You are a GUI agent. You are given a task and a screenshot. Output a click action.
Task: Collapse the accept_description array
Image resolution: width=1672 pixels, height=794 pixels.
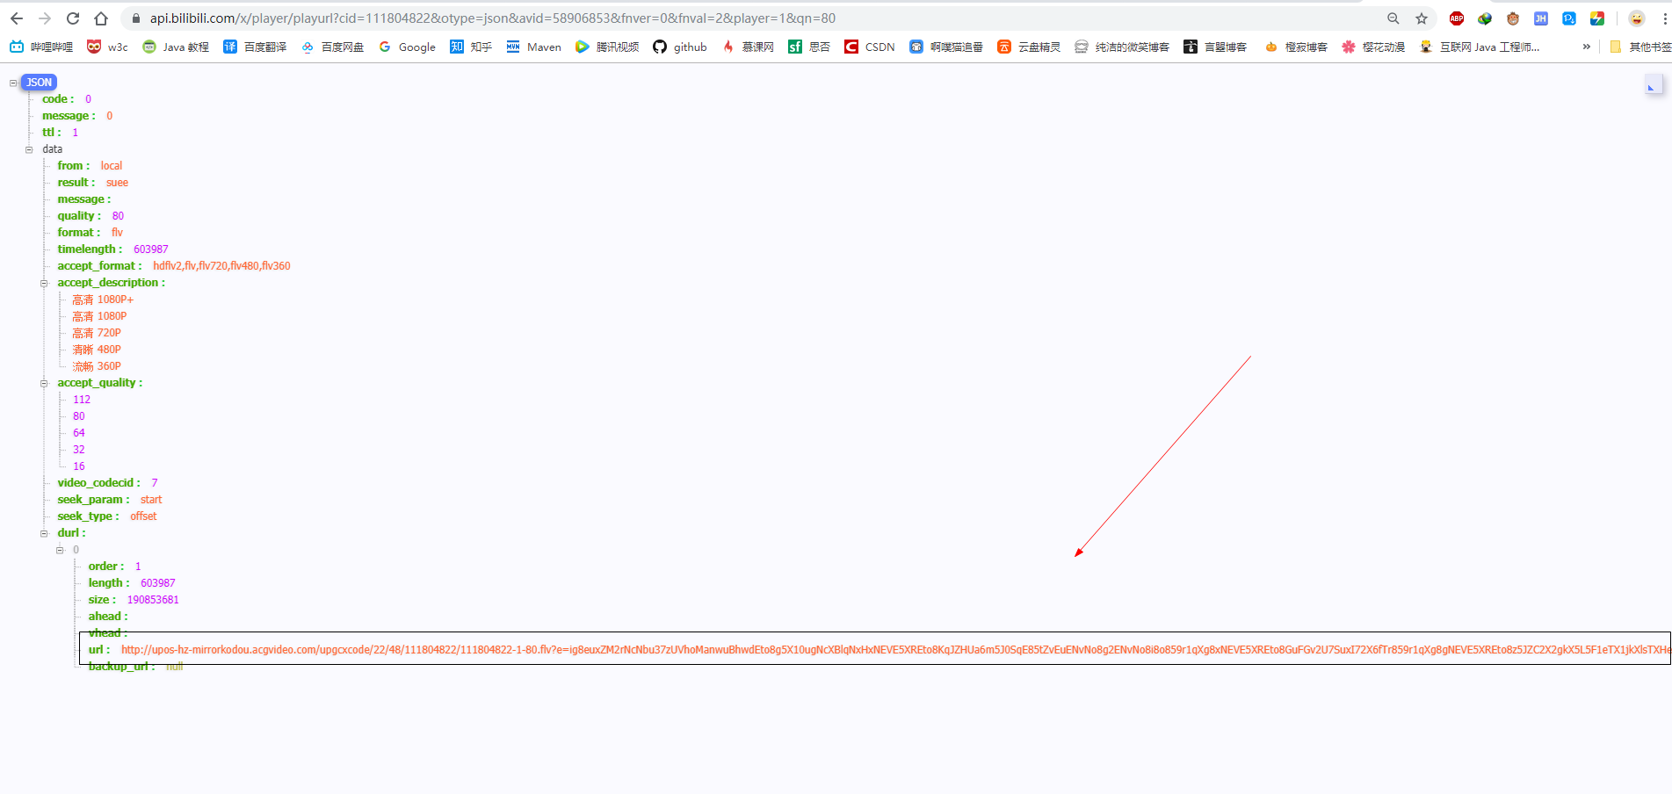(44, 283)
